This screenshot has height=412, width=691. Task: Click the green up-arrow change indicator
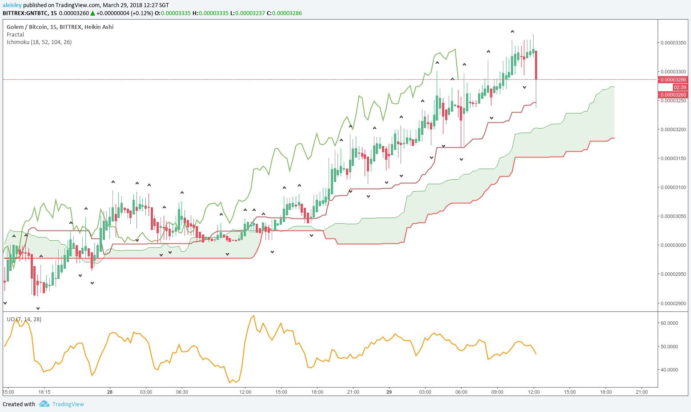coord(93,13)
